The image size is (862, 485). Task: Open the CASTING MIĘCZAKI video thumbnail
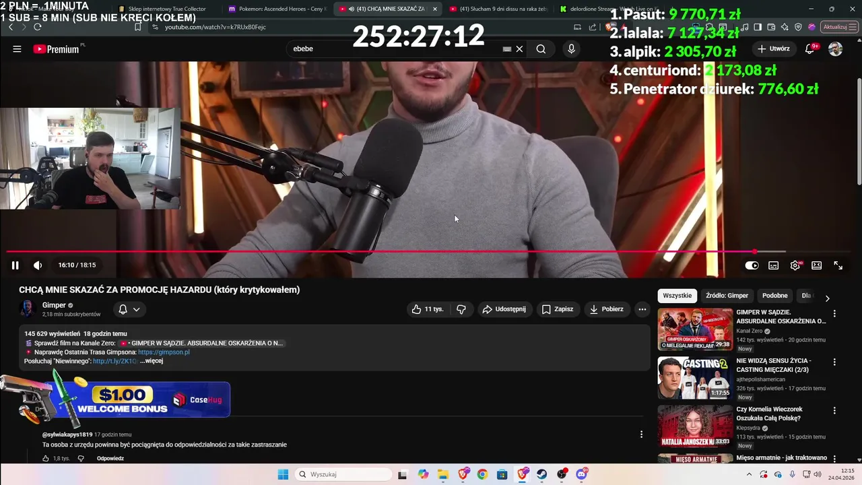[695, 378]
